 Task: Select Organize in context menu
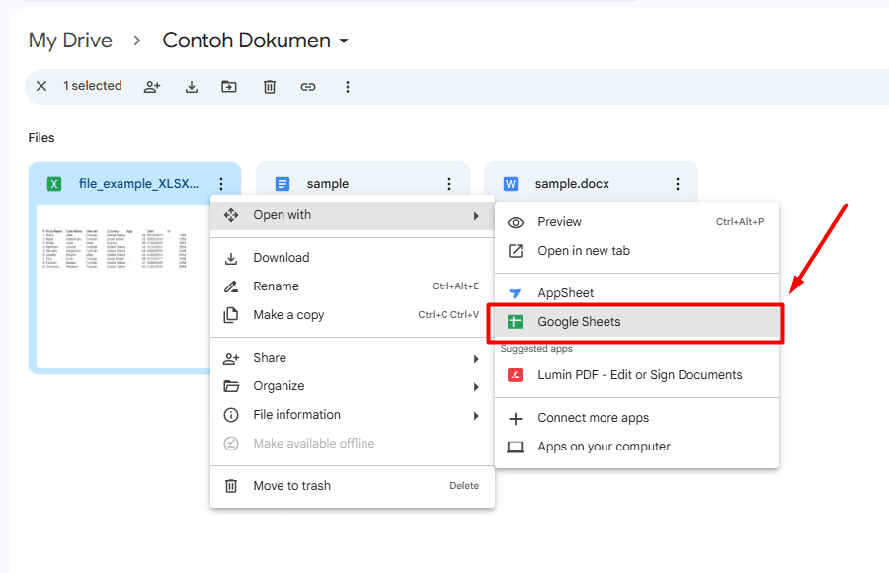(x=352, y=385)
